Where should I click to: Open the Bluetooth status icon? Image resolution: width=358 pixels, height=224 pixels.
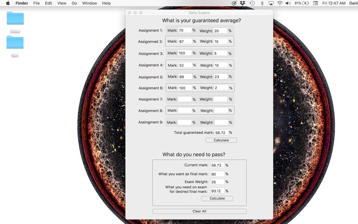pos(262,3)
